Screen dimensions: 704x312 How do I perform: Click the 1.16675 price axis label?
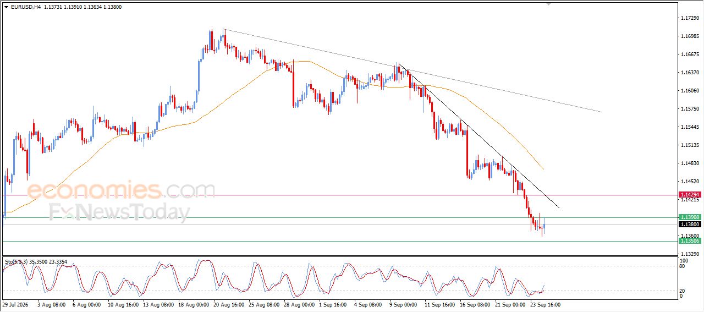689,54
